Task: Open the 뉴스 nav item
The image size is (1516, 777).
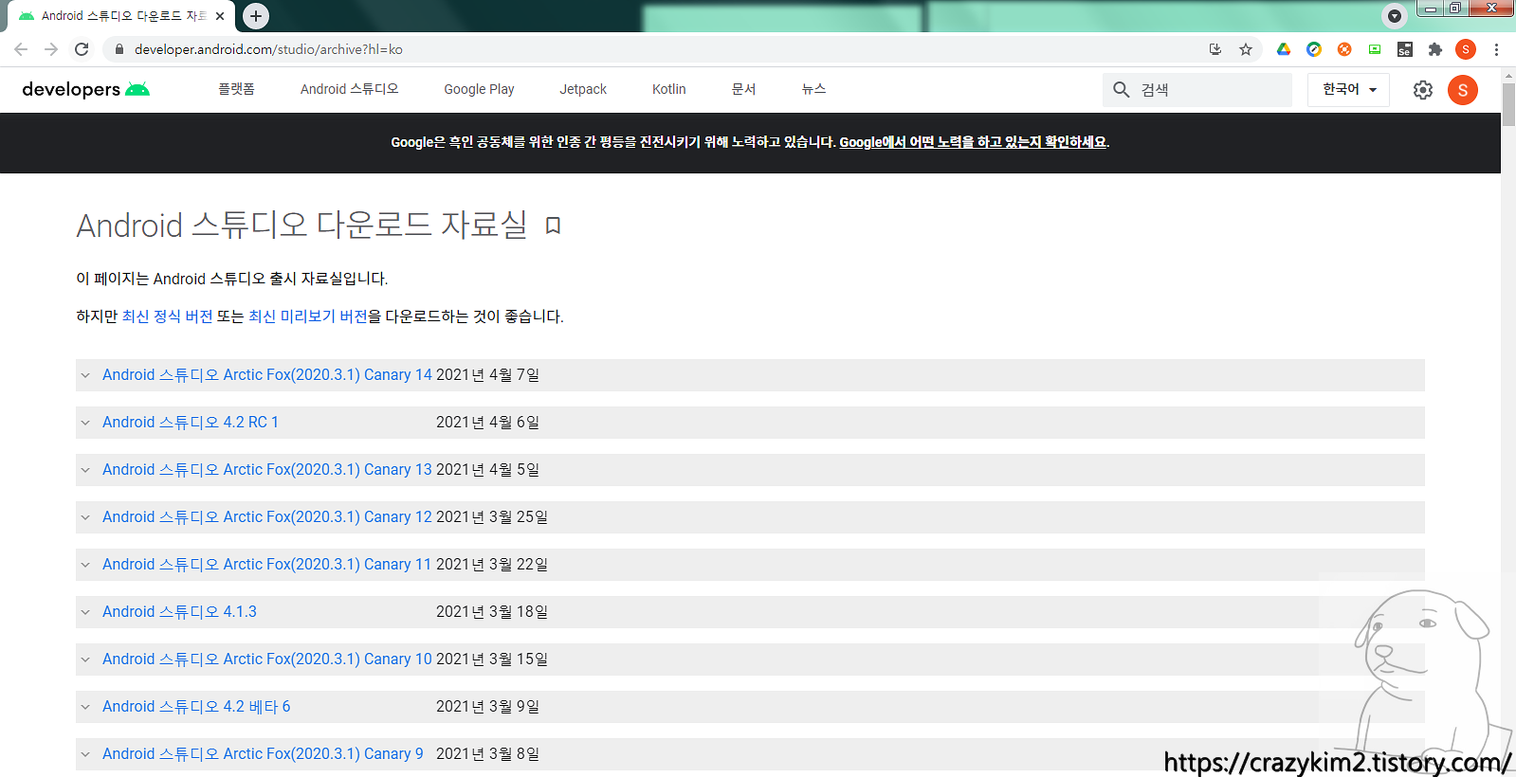Action: 813,89
